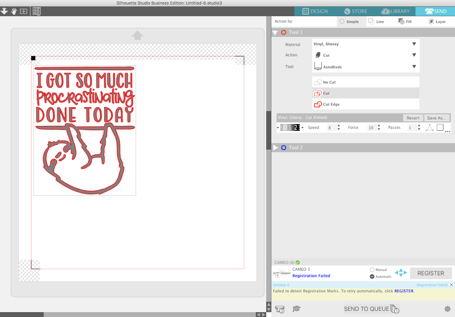Jog the blade up with the arrow

[401, 270]
